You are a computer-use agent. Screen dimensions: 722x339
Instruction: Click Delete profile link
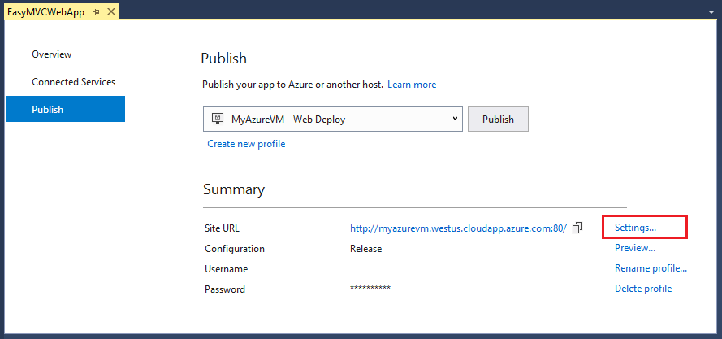coord(643,289)
